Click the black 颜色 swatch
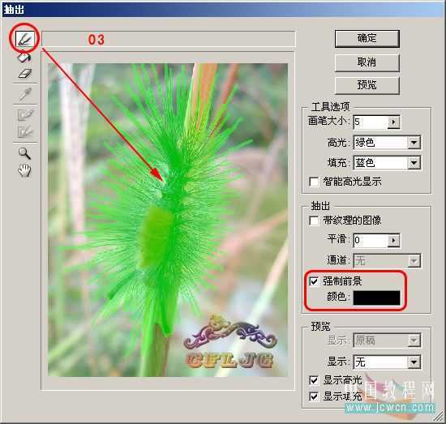 pyautogui.click(x=376, y=298)
